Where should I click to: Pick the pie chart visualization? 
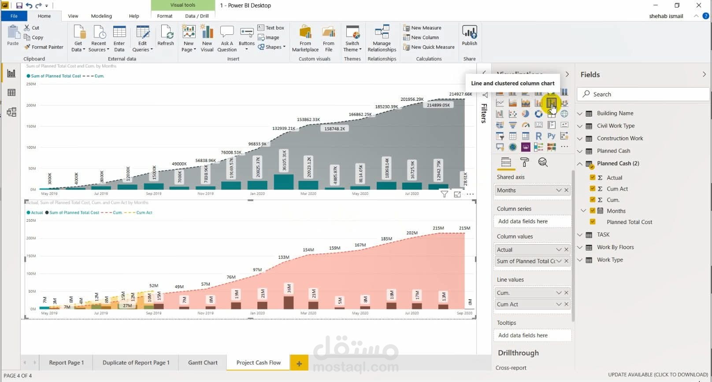[x=526, y=114]
